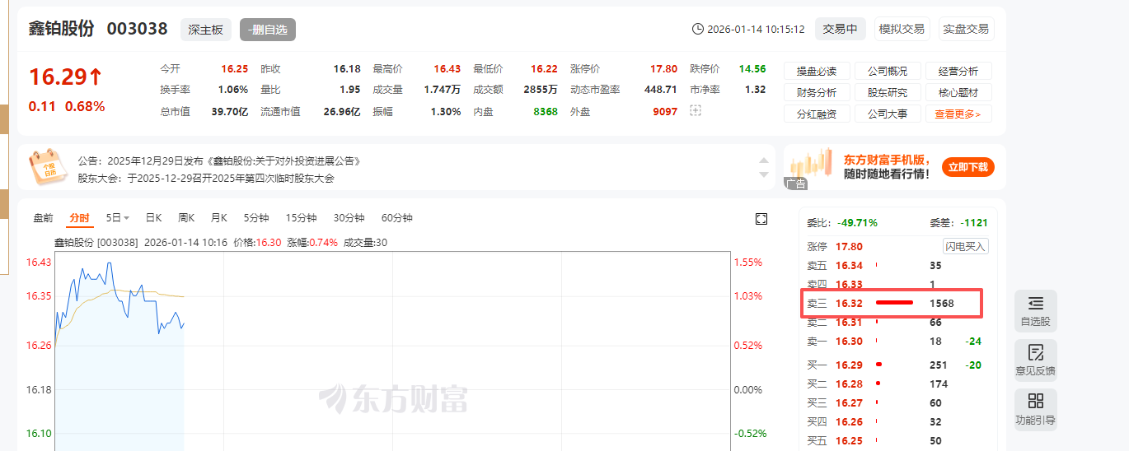The image size is (1129, 451).
Task: Click the 买三 16.27 order row
Action: tap(897, 402)
